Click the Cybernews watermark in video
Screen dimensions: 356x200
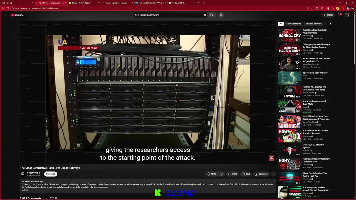click(271, 158)
